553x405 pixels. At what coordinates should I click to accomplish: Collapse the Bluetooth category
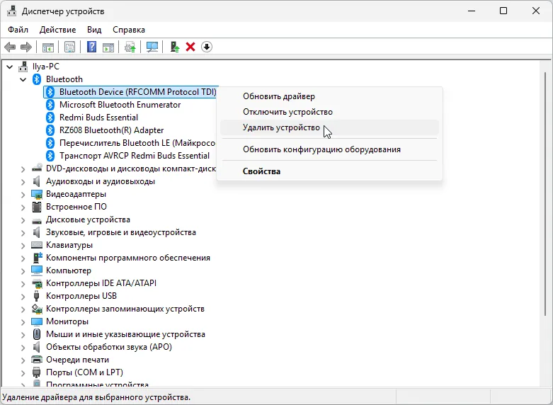coord(23,79)
